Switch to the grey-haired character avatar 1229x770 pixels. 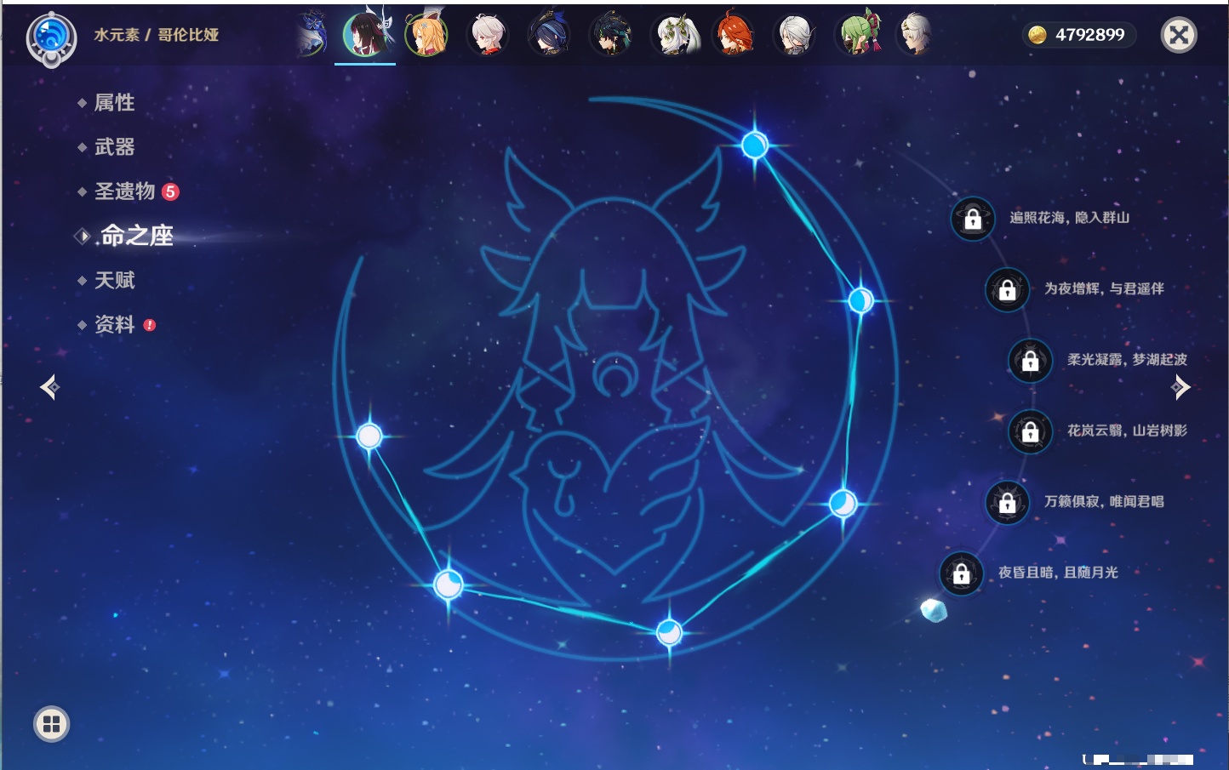(x=794, y=35)
